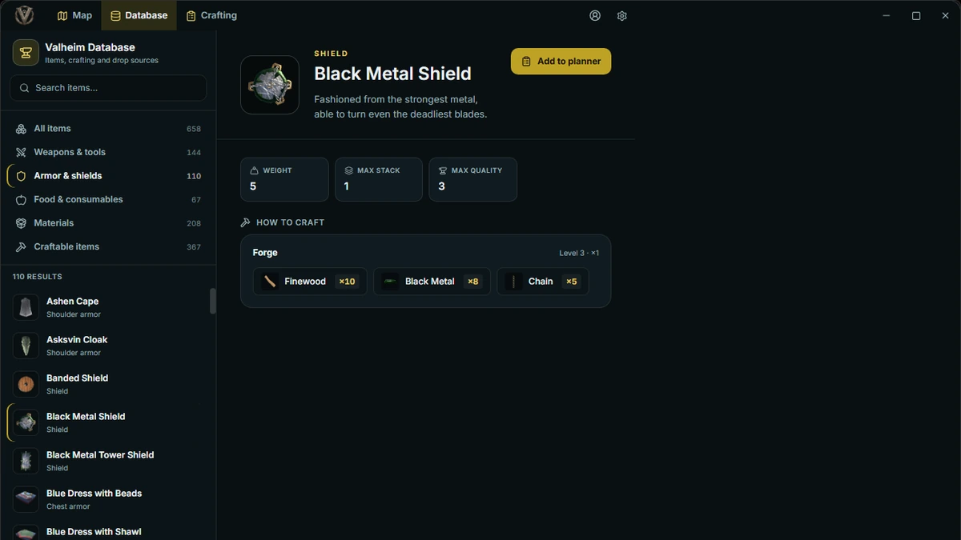This screenshot has height=540, width=961.
Task: Click the Food & consumables apple icon
Action: (21, 199)
